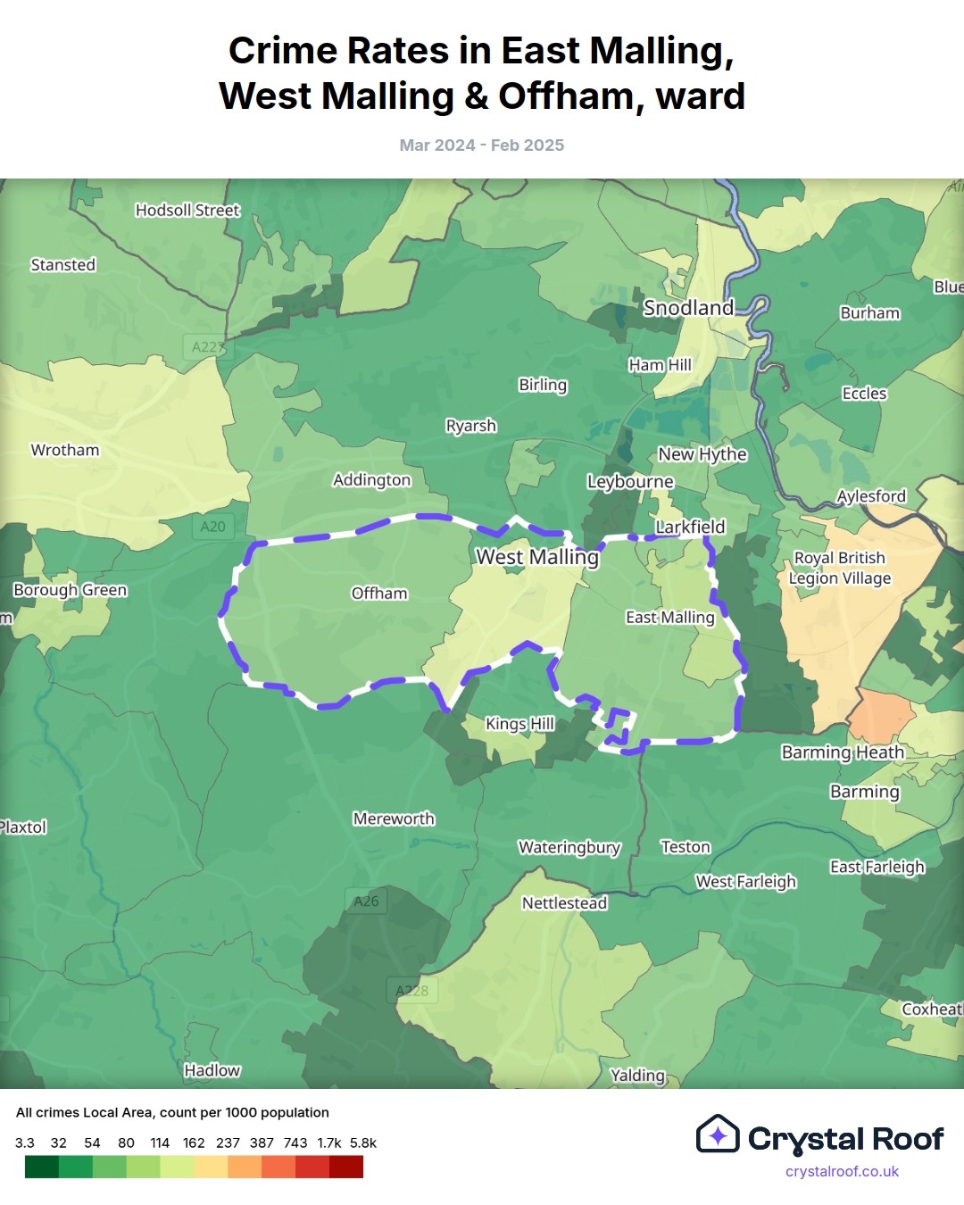Viewport: 964px width, 1205px height.
Task: Click the Aylesford label on the map
Action: (x=870, y=496)
